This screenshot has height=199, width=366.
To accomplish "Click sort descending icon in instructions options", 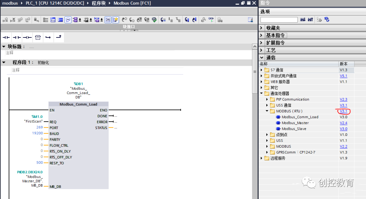I will (x=303, y=20).
